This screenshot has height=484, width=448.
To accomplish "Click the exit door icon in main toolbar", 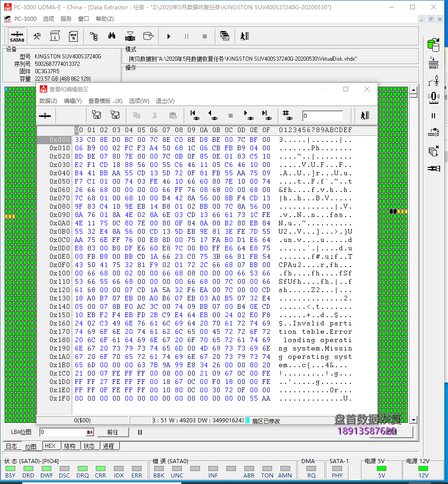I will click(x=245, y=37).
